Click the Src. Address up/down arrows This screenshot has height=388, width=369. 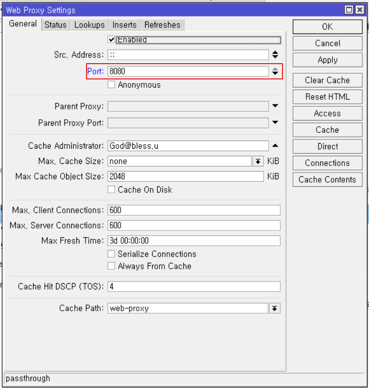[275, 54]
